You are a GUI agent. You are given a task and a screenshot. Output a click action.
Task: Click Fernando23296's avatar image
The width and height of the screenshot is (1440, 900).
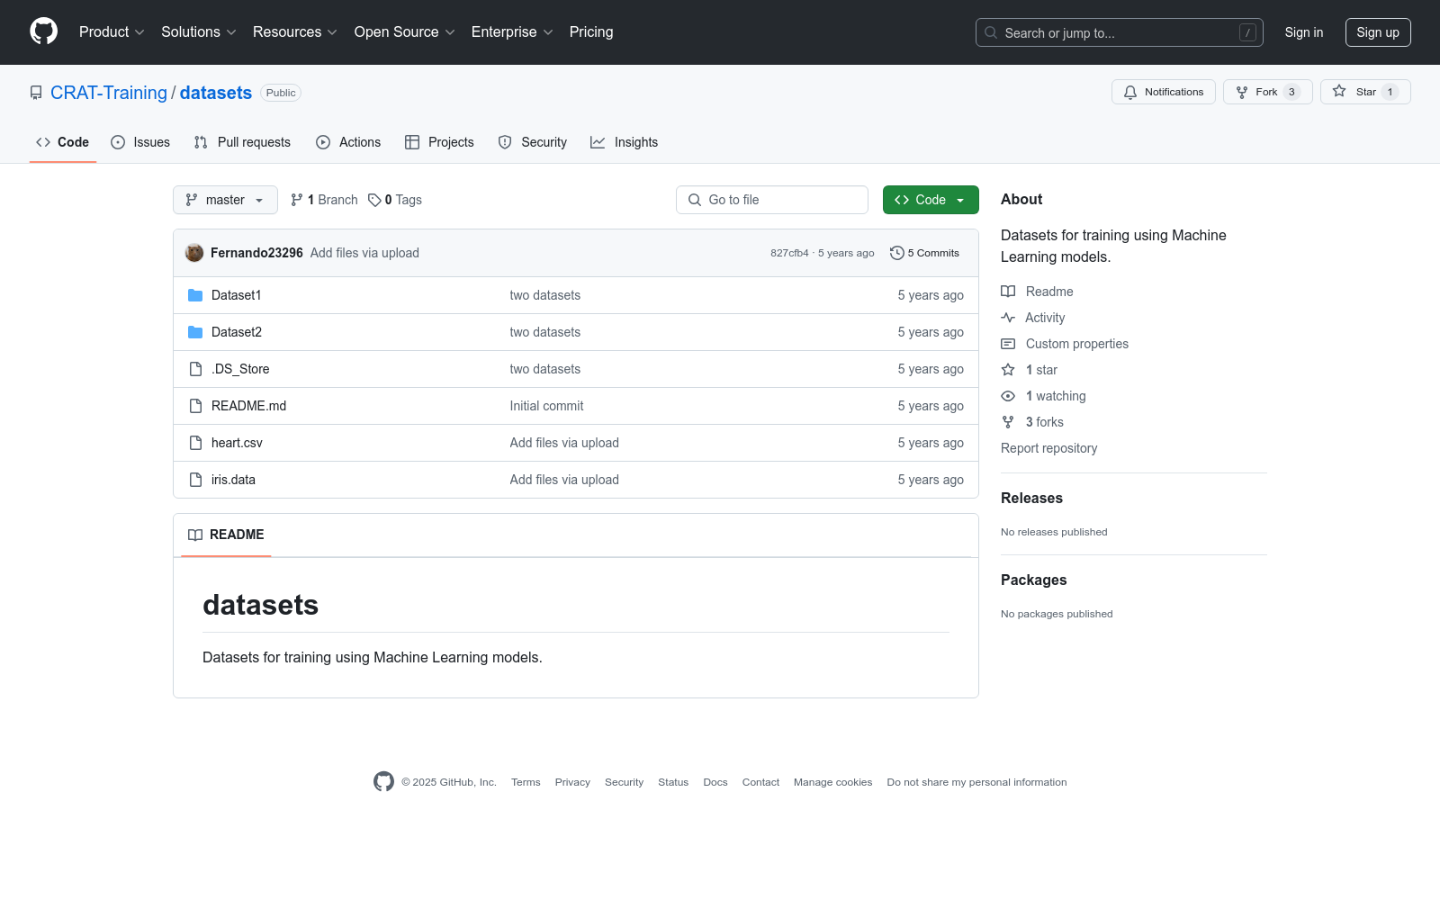pos(194,253)
